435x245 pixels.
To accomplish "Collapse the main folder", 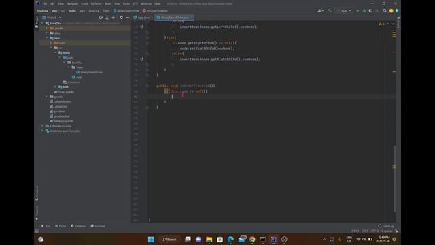I will coord(56,53).
